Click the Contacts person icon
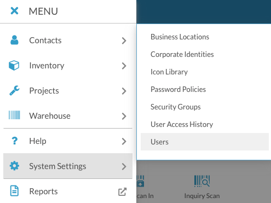This screenshot has width=271, height=203. (14, 40)
